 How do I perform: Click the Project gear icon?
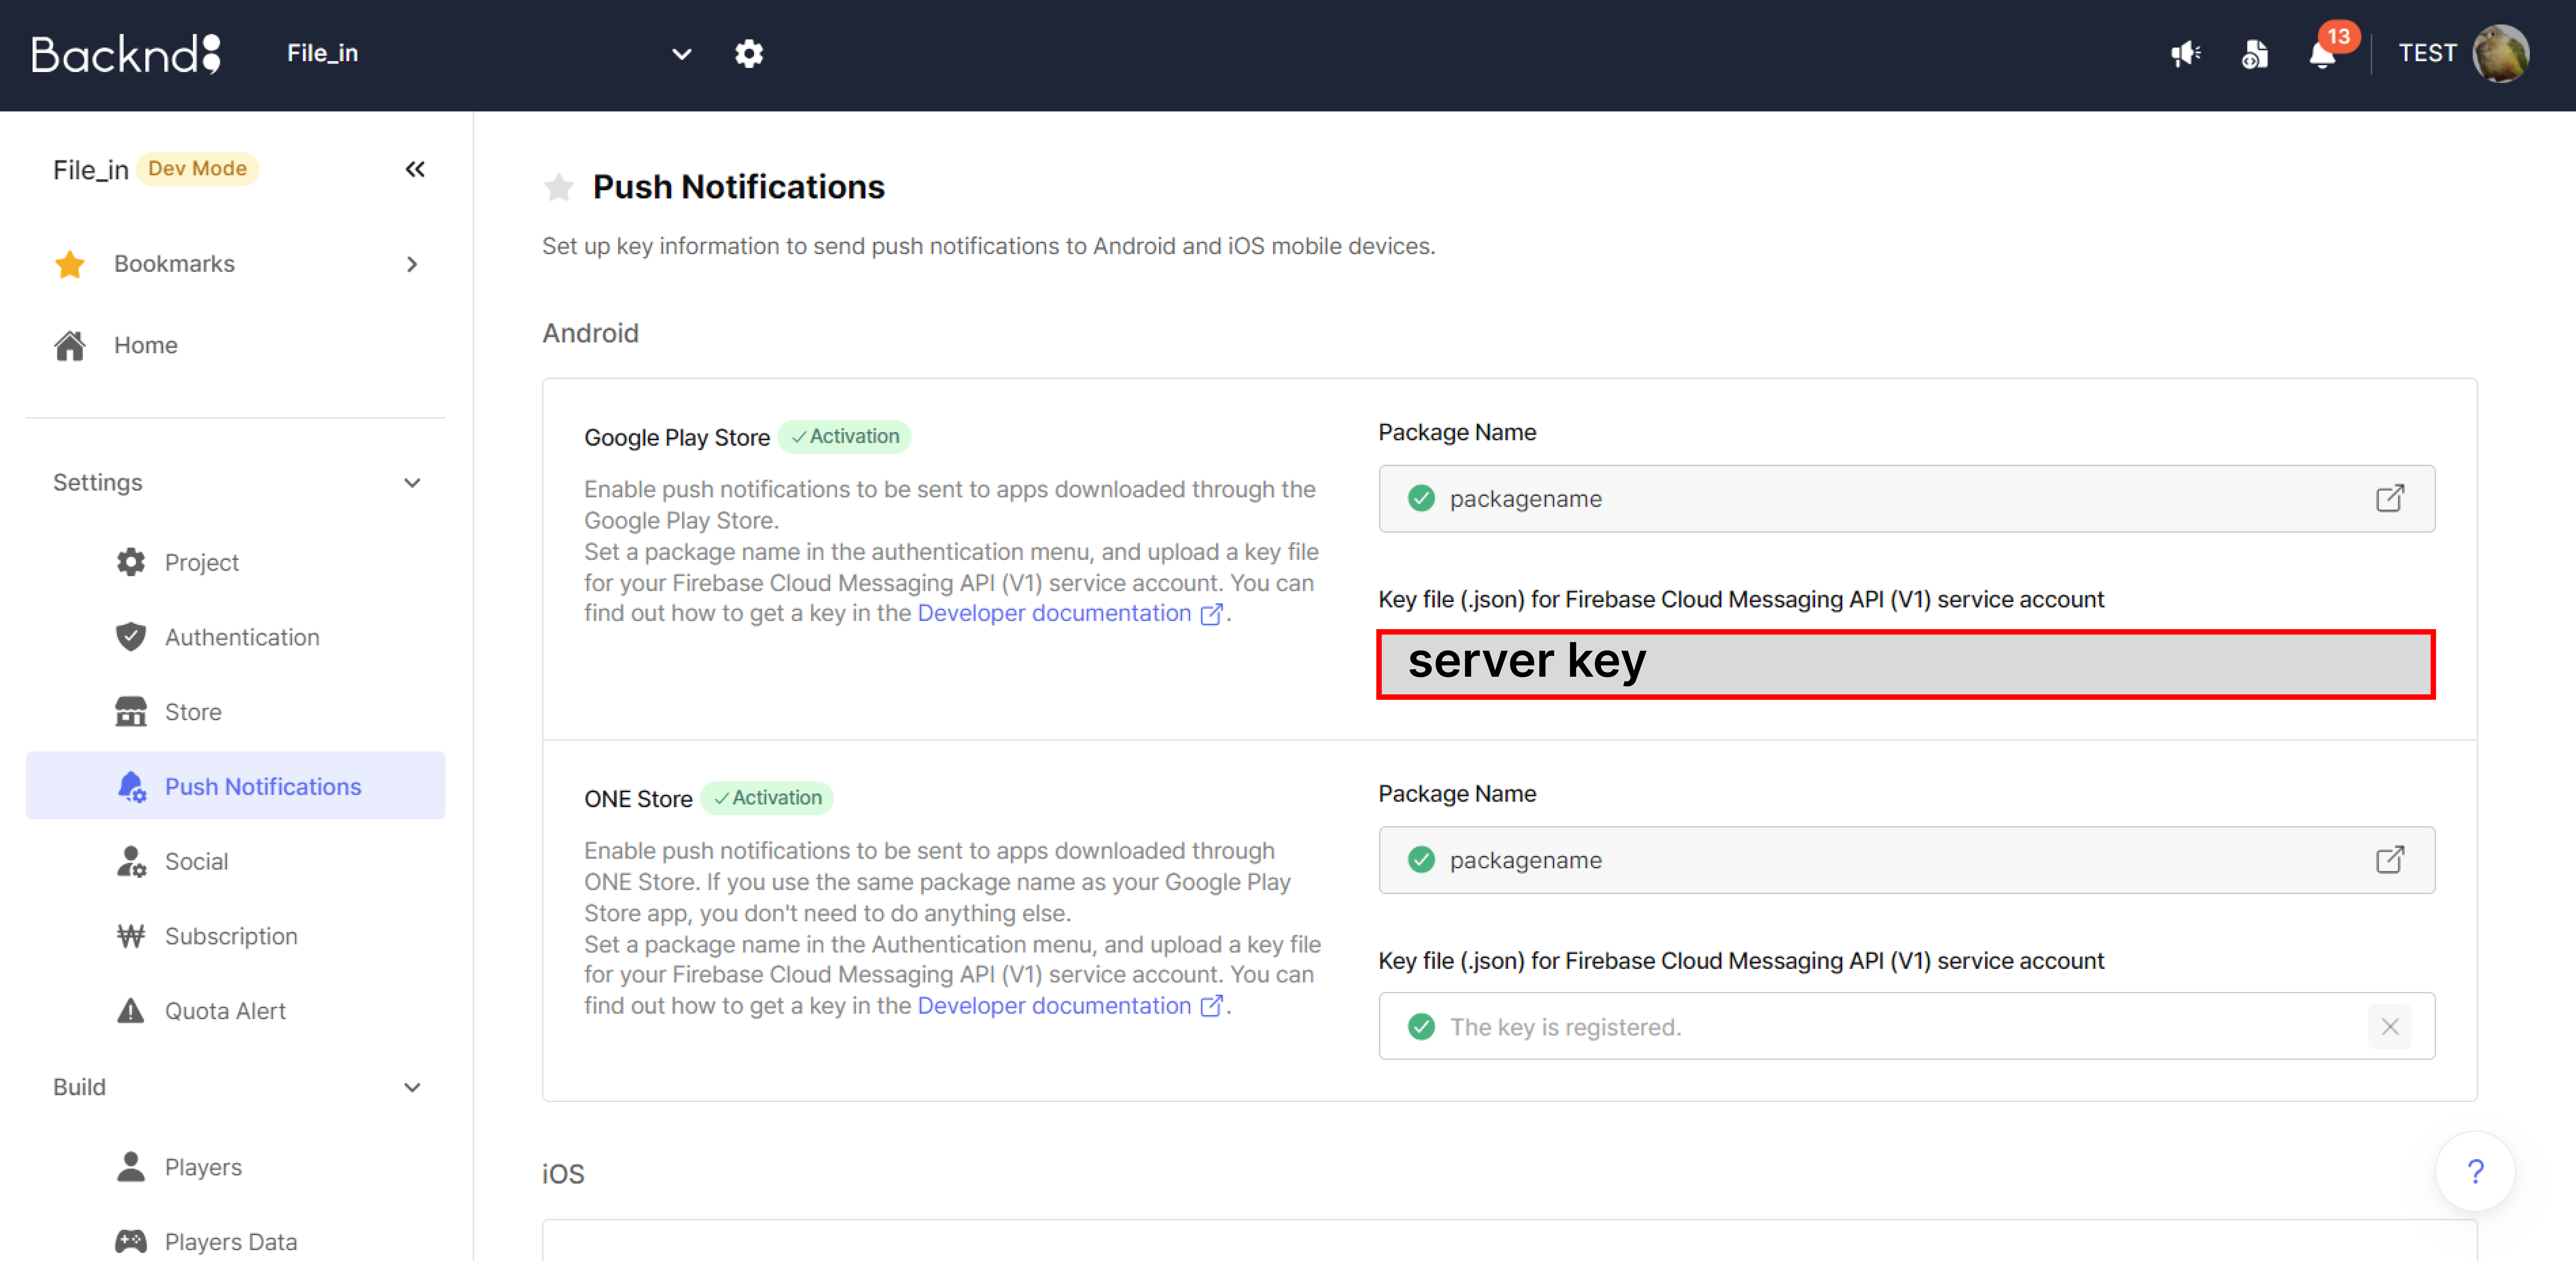[131, 562]
